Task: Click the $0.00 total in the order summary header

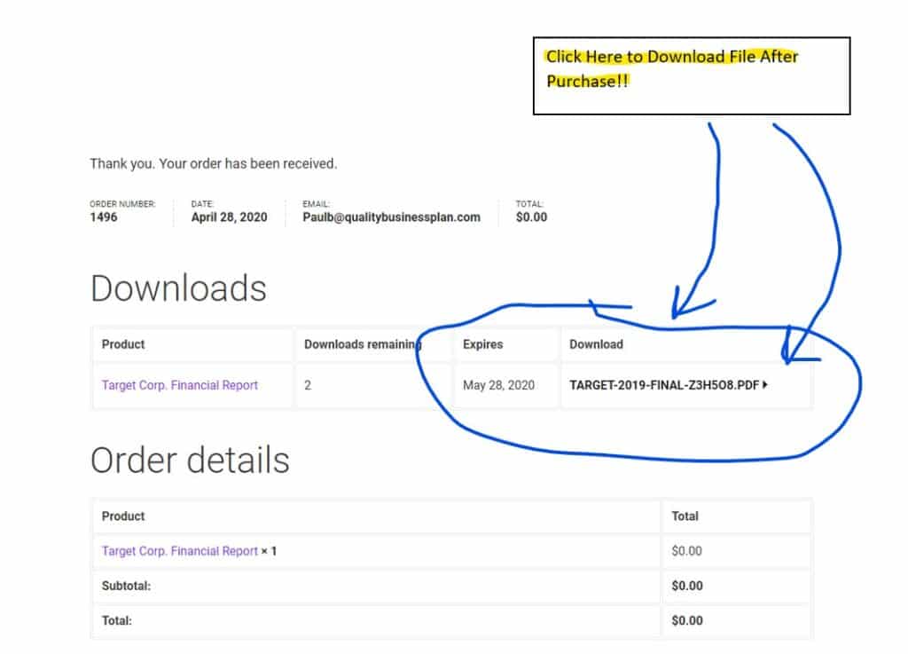Action: (x=531, y=217)
